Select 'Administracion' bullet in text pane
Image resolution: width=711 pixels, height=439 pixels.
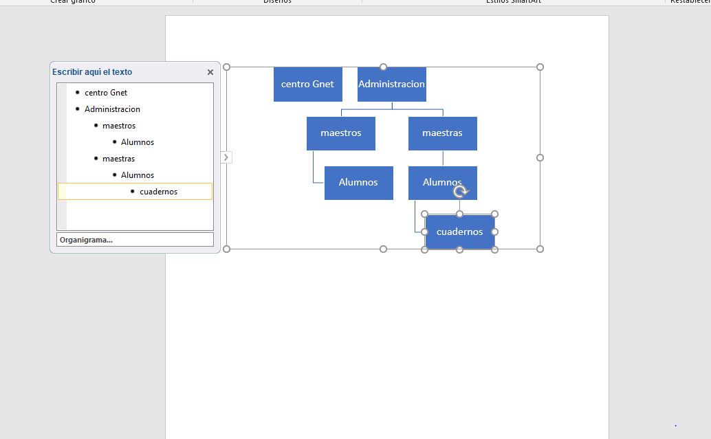112,109
